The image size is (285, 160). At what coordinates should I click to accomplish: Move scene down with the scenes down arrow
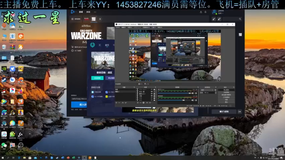pyautogui.click(x=126, y=103)
